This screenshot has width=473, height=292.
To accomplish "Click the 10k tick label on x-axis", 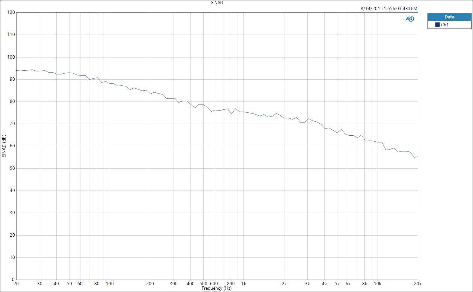I will [x=378, y=284].
